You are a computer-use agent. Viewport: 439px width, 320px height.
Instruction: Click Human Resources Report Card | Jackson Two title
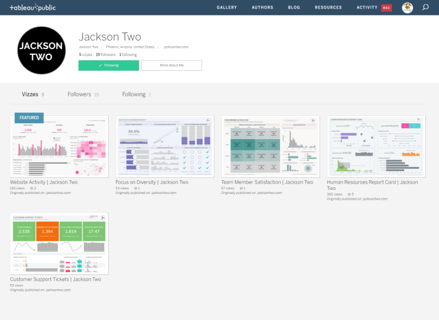pos(372,185)
